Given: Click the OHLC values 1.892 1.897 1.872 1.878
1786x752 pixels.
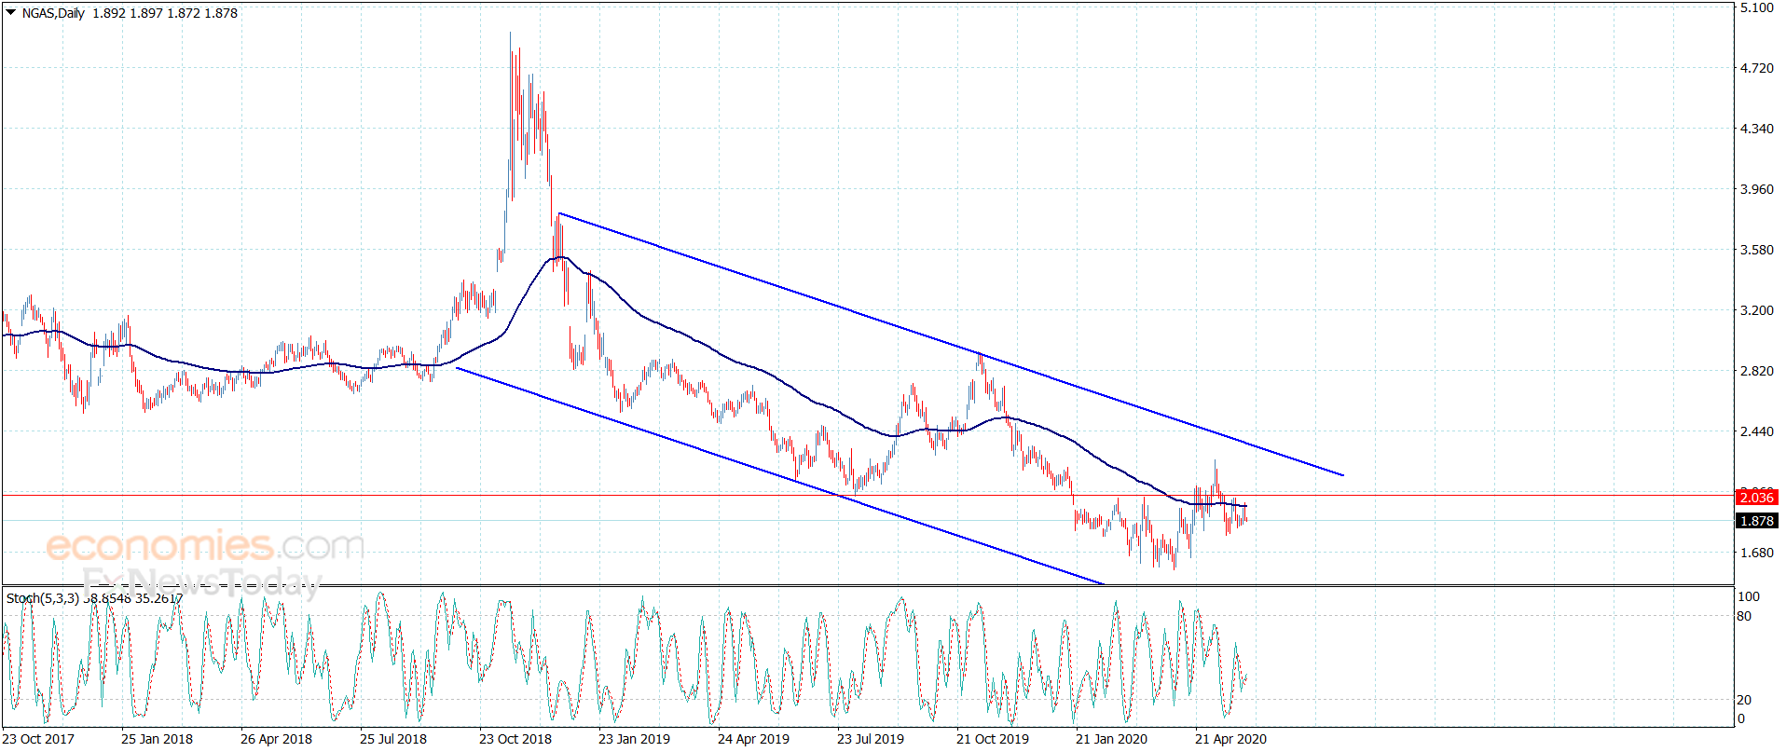Looking at the screenshot, I should 165,13.
